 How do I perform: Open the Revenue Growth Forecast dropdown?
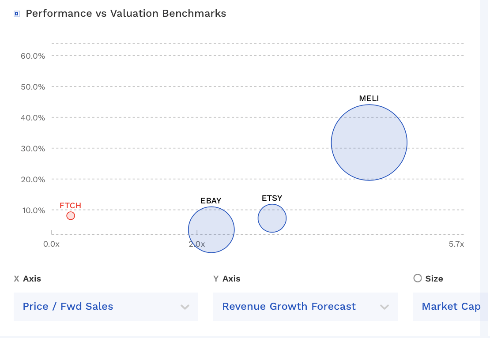click(305, 306)
